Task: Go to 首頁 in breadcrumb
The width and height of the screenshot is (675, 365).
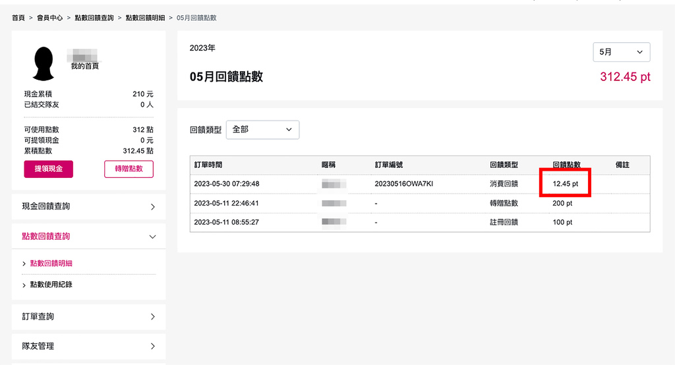Action: 18,18
